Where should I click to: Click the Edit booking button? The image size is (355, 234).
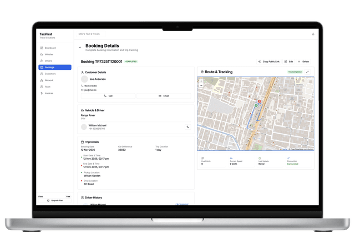[x=288, y=62]
